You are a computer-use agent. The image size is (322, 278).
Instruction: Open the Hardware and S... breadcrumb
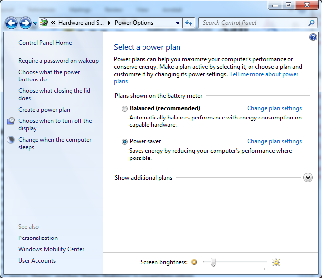click(x=81, y=23)
